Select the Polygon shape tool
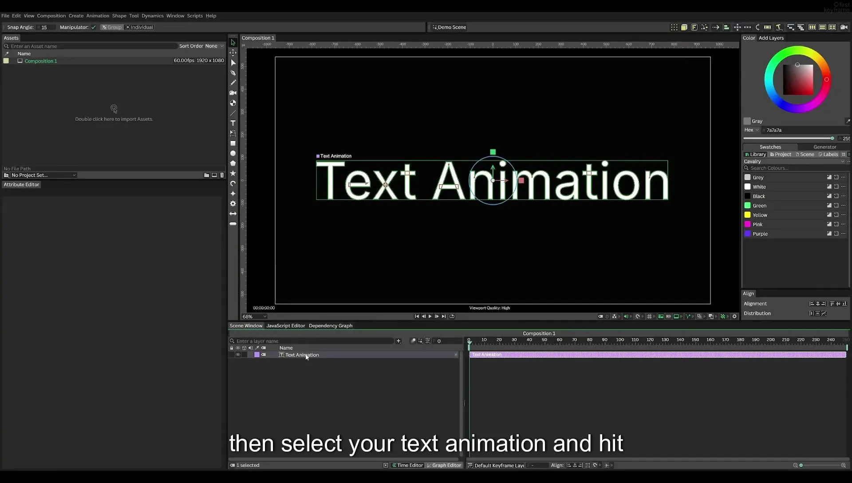Viewport: 852px width, 483px height. click(233, 163)
